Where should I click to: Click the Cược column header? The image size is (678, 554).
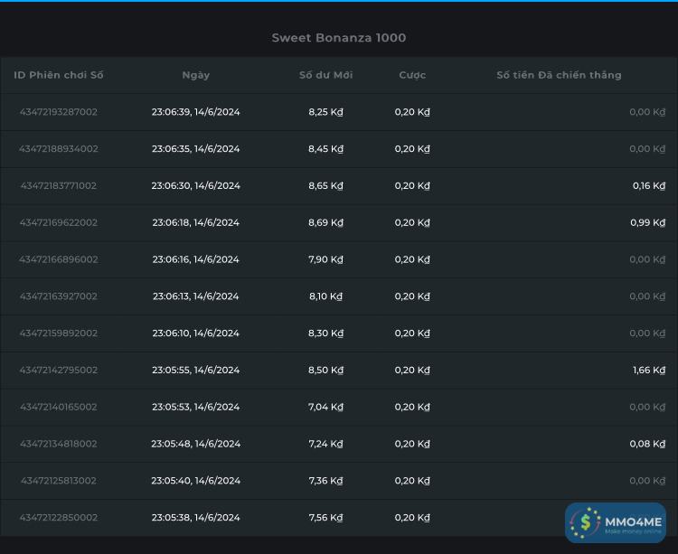412,75
